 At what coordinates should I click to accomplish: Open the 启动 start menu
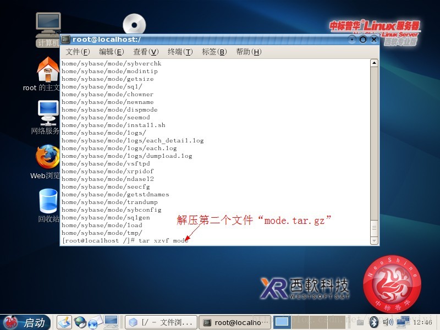(26, 322)
